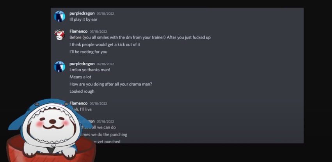Click the message ending 'After you just fucked up'
This screenshot has height=162, width=332.
click(x=140, y=37)
